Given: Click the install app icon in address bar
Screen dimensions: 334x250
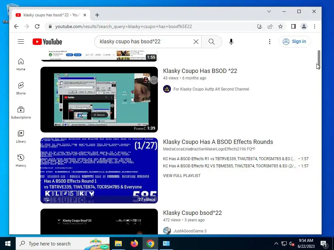Looking at the screenshot, I should [259, 26].
